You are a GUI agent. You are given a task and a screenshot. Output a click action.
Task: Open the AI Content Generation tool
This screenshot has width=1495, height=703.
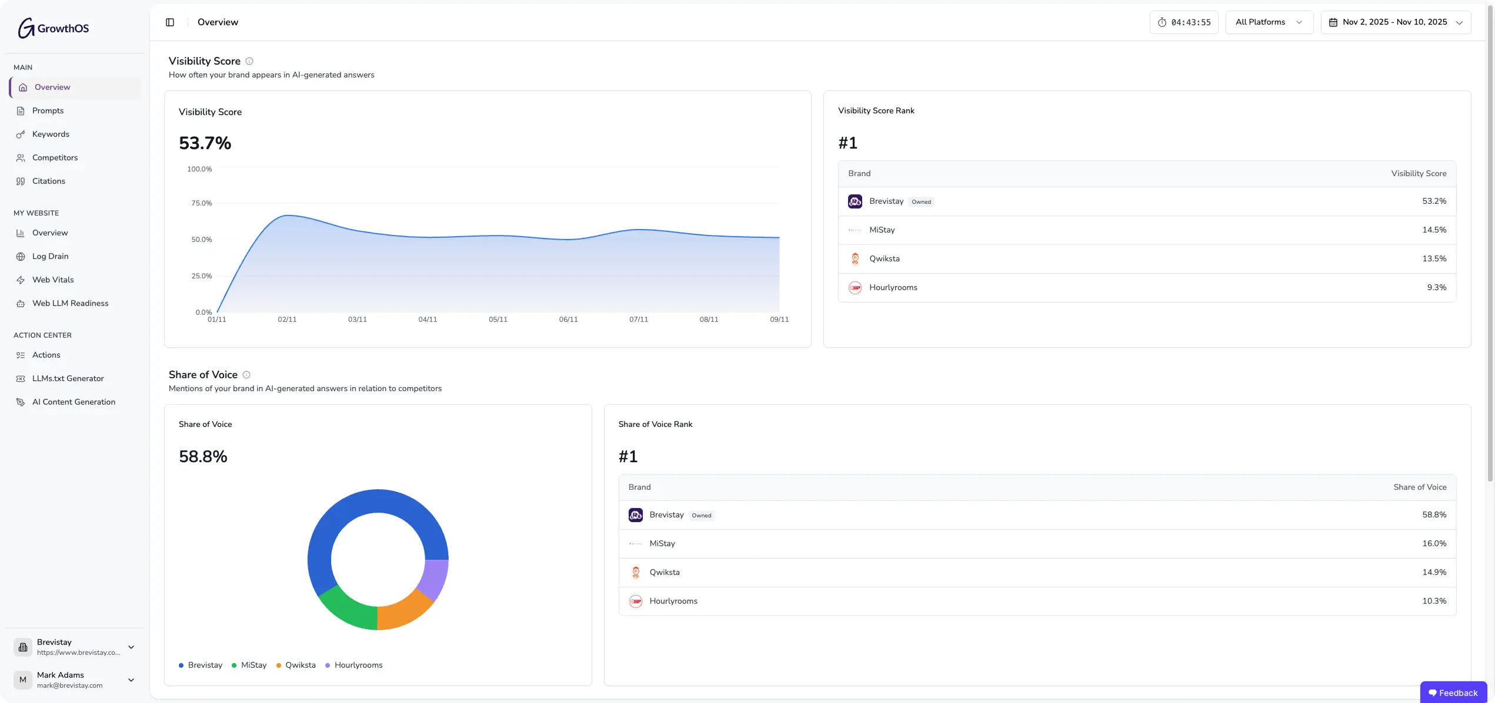tap(74, 402)
